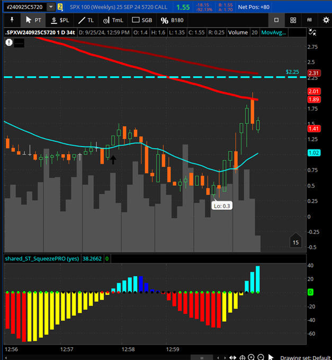Image resolution: width=332 pixels, height=360 pixels.
Task: Click the .SPXW240925C5720 1 D 34t label
Action: click(x=40, y=33)
